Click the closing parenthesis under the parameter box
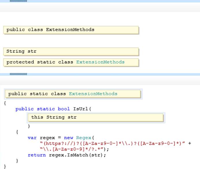Image resolution: width=200 pixels, height=169 pixels. click(29, 126)
